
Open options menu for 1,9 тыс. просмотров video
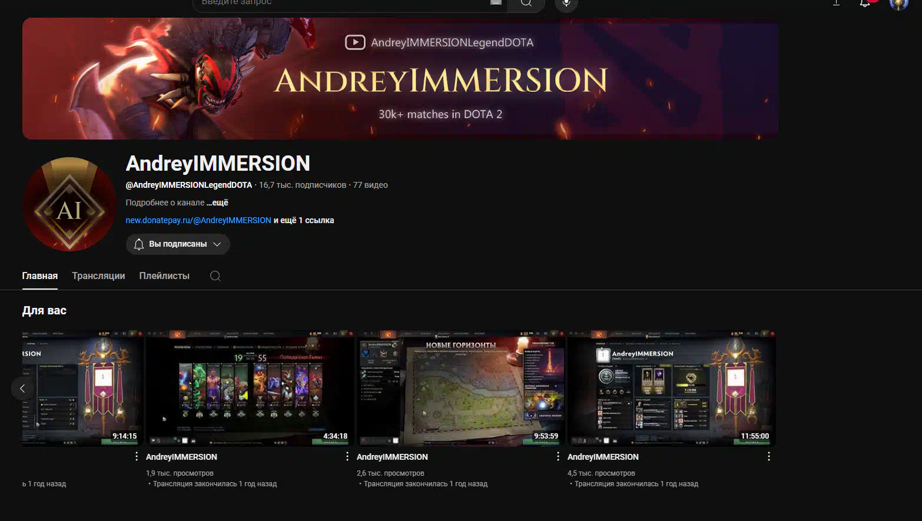click(347, 456)
